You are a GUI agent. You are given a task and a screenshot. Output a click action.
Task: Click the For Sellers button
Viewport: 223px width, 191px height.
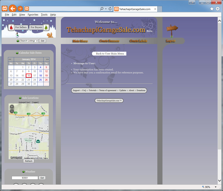coord(21,27)
